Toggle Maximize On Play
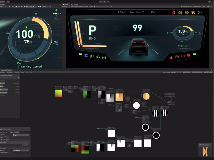Viewport: 214px width, 160px height. (x=186, y=6)
